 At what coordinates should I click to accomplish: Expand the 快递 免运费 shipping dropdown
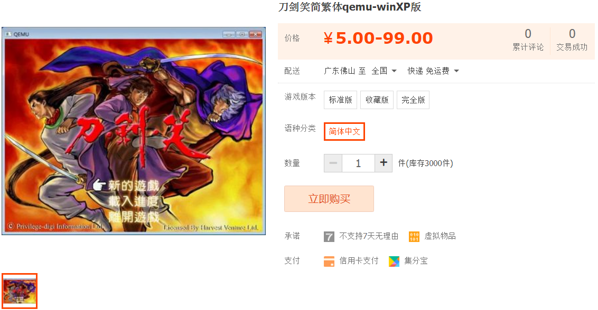click(433, 71)
